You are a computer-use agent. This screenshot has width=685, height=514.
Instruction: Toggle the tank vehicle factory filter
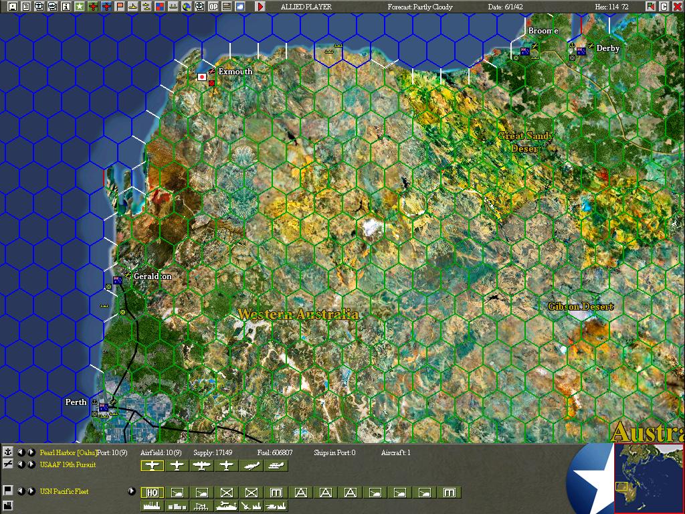pos(276,506)
